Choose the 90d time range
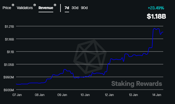 coord(84,8)
